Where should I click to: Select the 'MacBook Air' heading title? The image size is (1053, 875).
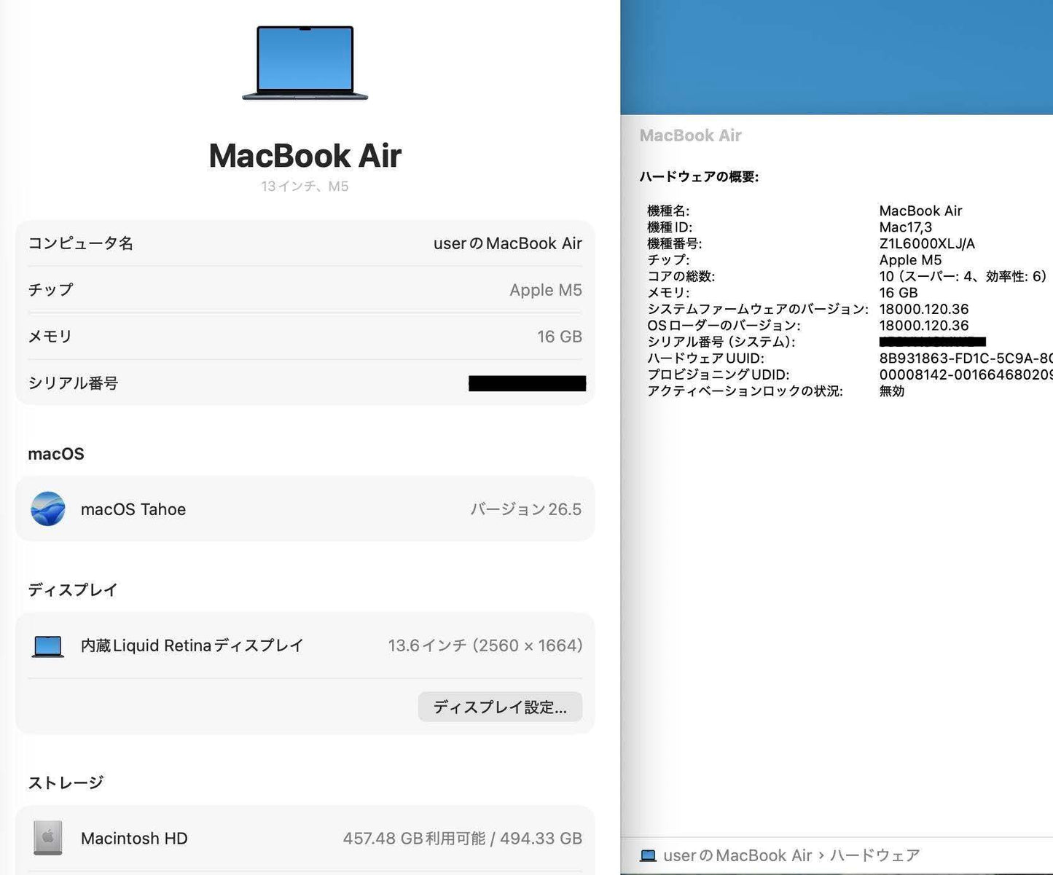tap(305, 156)
